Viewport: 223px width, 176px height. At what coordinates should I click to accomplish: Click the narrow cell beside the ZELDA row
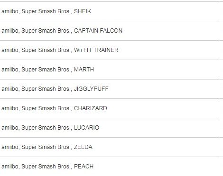click(x=221, y=147)
